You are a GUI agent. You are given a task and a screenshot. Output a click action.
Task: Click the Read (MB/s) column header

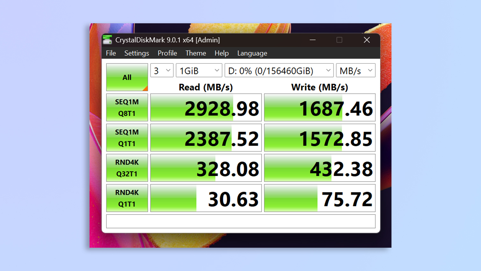pyautogui.click(x=206, y=87)
